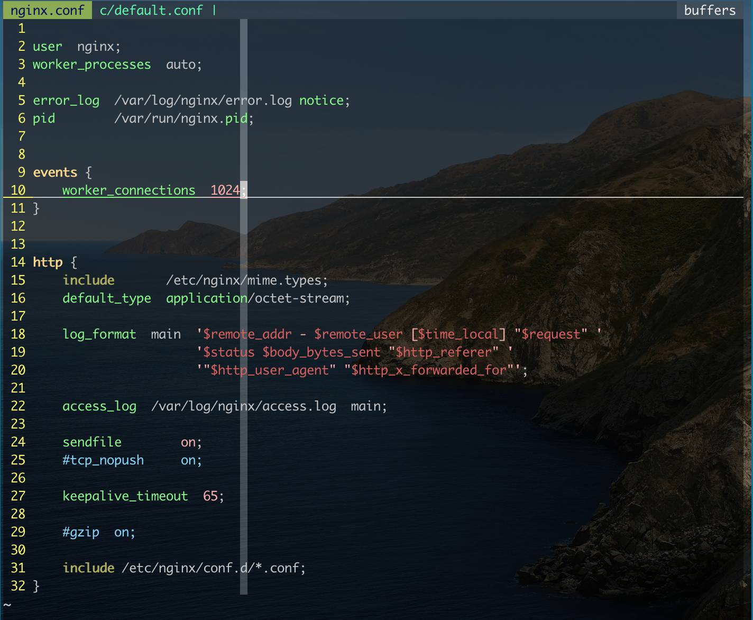This screenshot has height=620, width=753.
Task: Click the "65" timeout value
Action: (210, 496)
